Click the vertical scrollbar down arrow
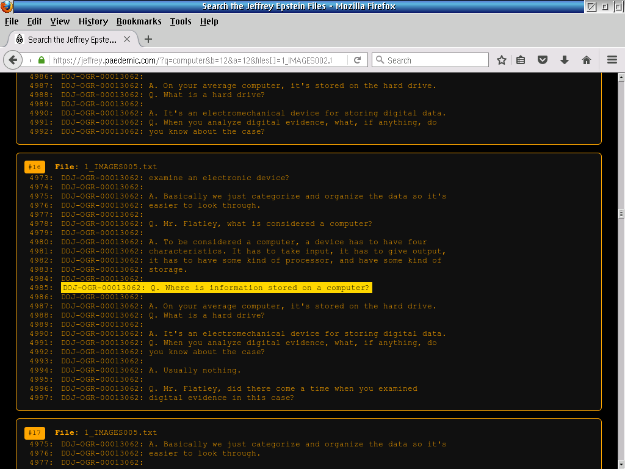The width and height of the screenshot is (625, 469). click(621, 465)
